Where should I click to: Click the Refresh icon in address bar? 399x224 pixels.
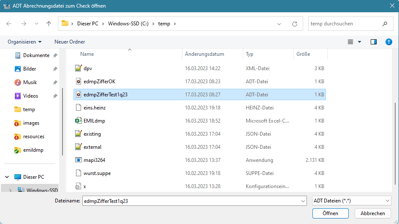[295, 24]
